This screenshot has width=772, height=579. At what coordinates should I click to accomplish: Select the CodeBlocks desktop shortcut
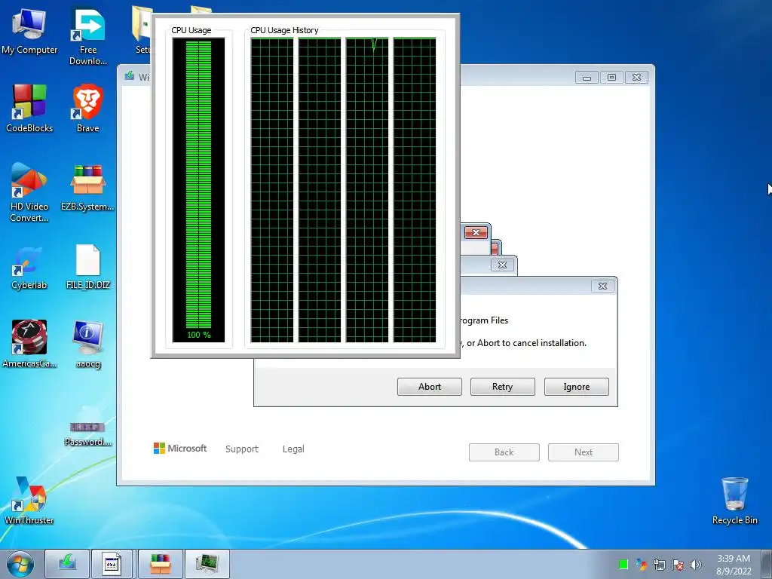pos(29,109)
